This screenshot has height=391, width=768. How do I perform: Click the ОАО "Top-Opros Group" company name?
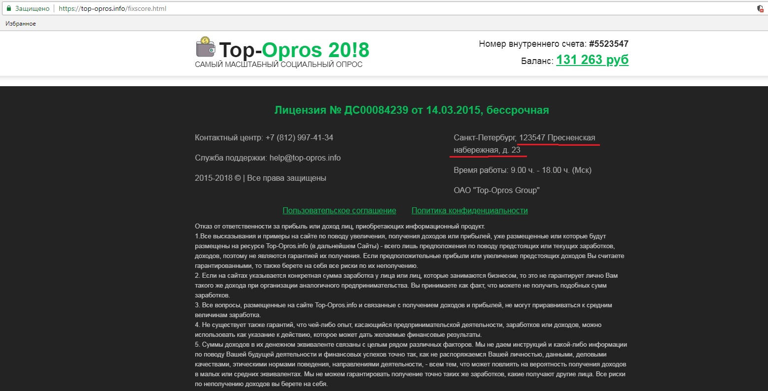pos(496,191)
